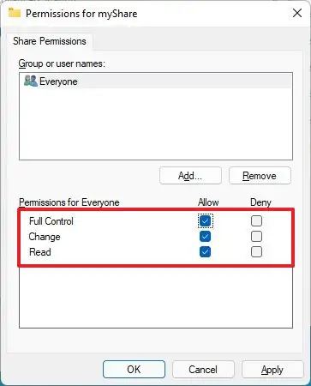Enable Deny for Change permission
This screenshot has width=311, height=386.
coord(256,237)
